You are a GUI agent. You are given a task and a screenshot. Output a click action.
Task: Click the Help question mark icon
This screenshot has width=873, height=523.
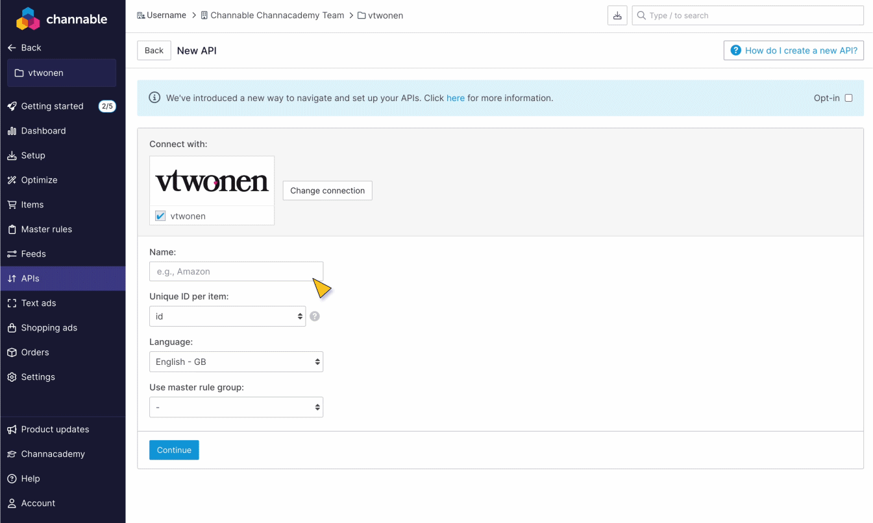[12, 479]
